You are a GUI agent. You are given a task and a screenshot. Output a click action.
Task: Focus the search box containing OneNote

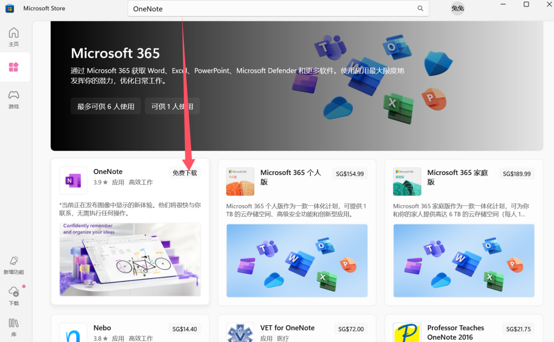pos(279,9)
